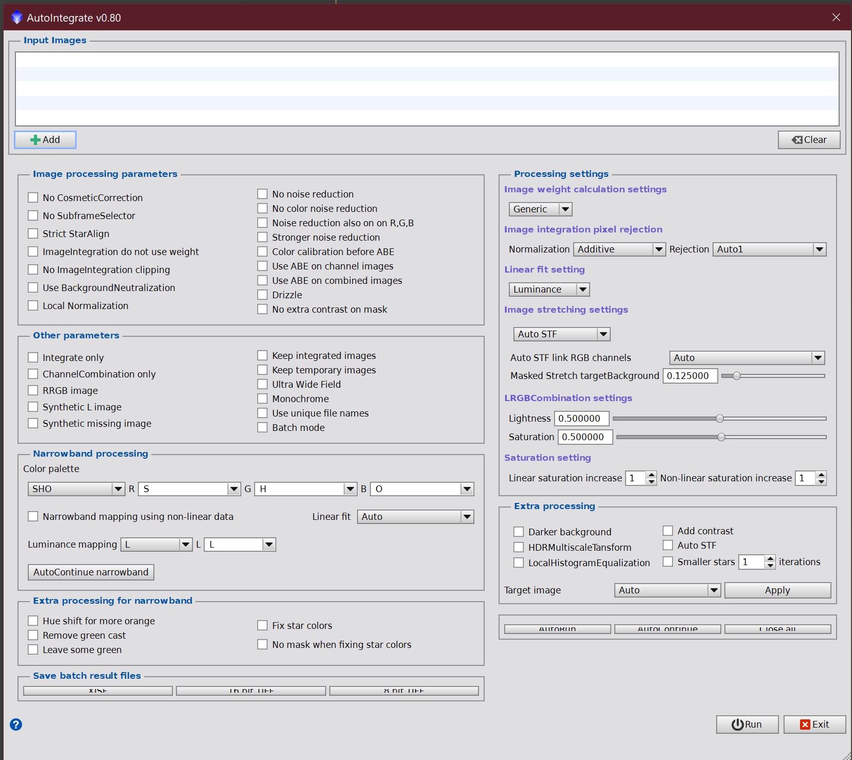Image resolution: width=852 pixels, height=760 pixels.
Task: Check Add contrast
Action: 668,531
